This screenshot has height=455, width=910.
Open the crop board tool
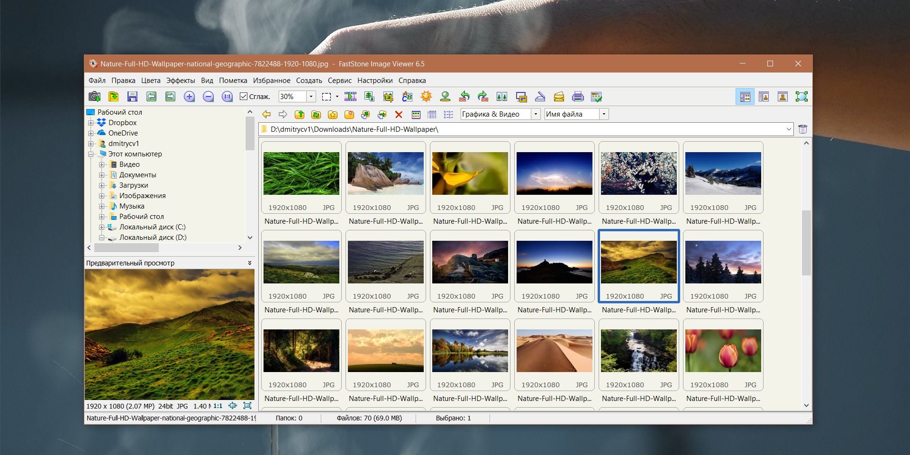[388, 97]
